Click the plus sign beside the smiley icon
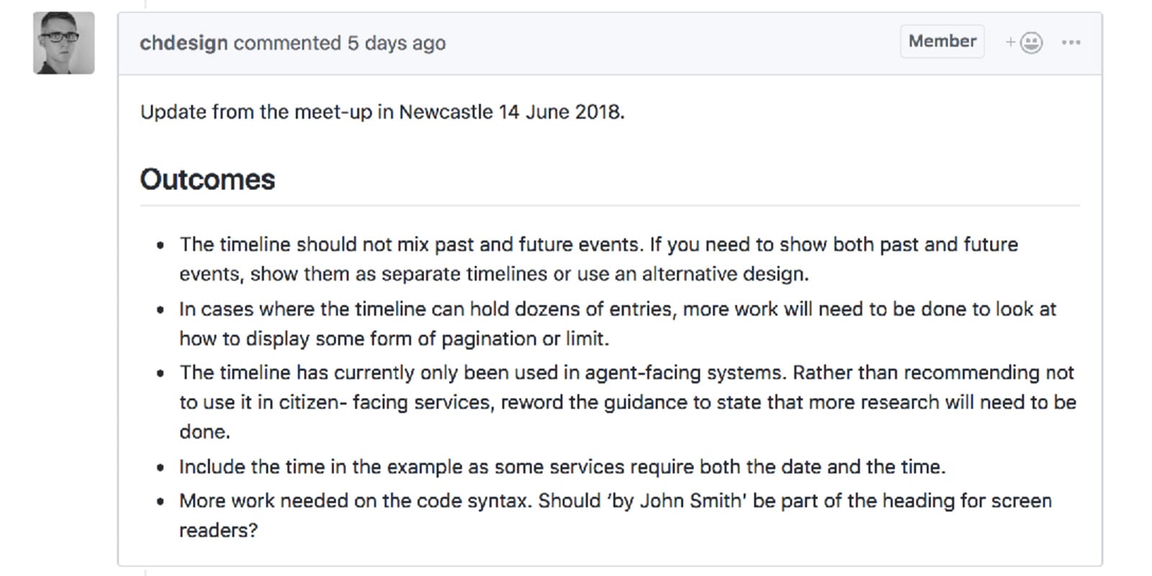1152x576 pixels. point(1012,42)
